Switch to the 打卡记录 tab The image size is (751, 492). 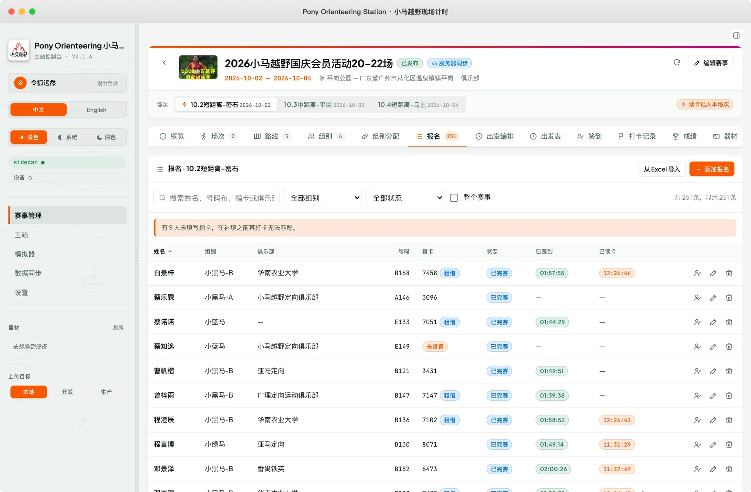(x=637, y=136)
